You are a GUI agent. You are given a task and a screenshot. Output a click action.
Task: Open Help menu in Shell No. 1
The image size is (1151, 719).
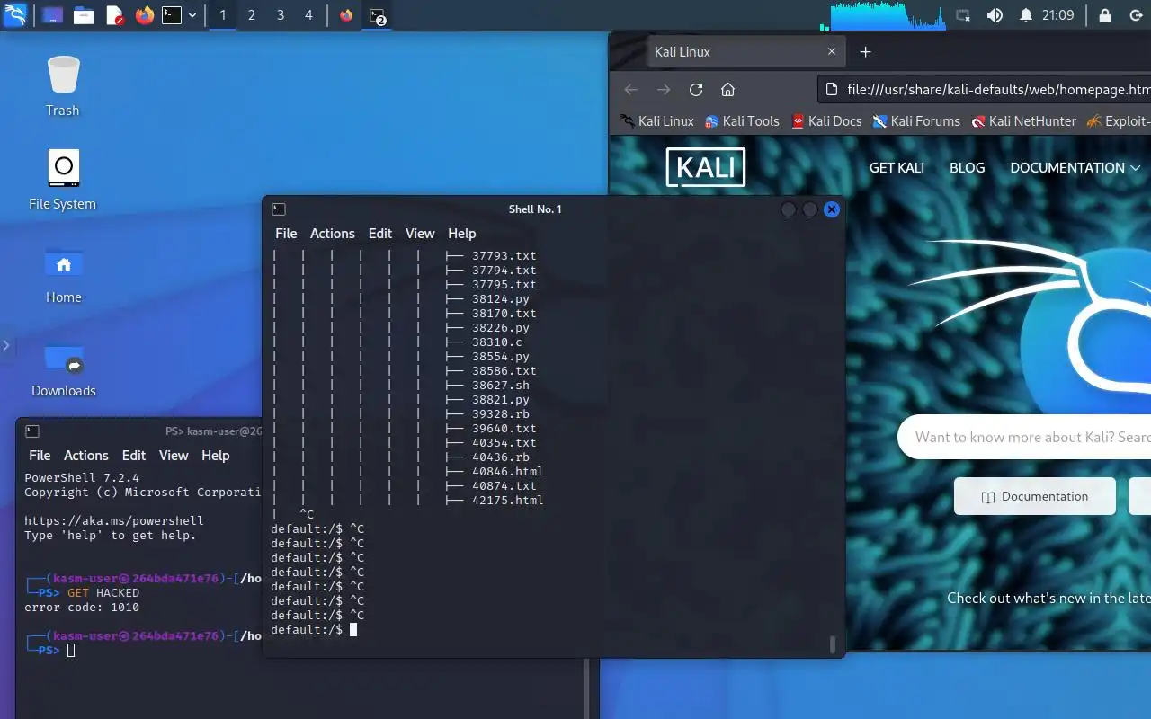point(461,234)
